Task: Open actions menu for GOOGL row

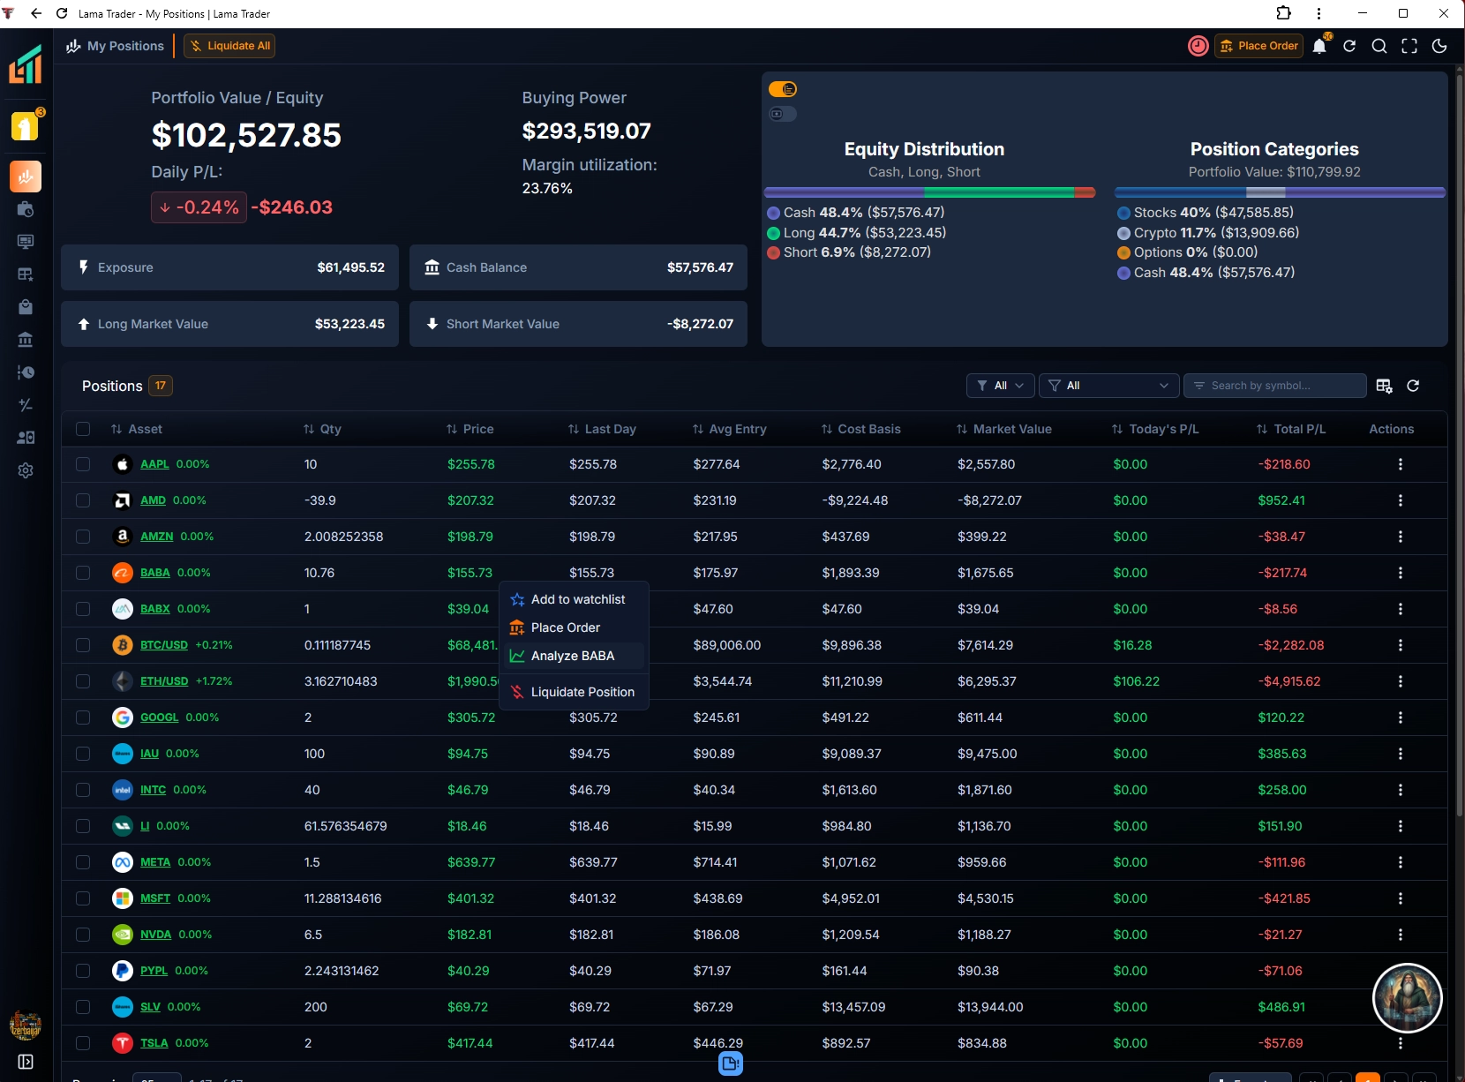Action: pyautogui.click(x=1401, y=718)
